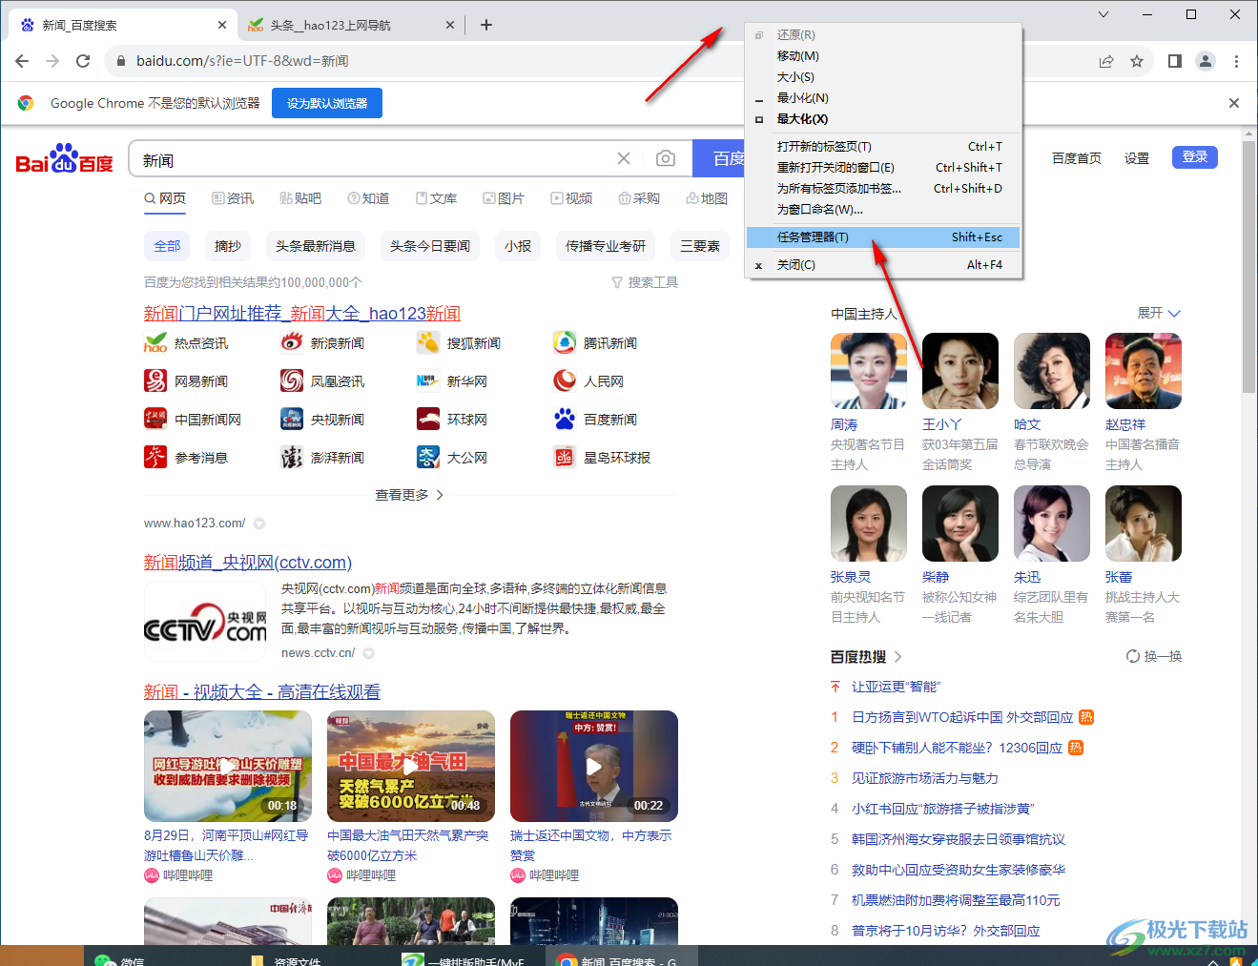Click the Baidu logo
The height and width of the screenshot is (966, 1258).
click(x=65, y=158)
